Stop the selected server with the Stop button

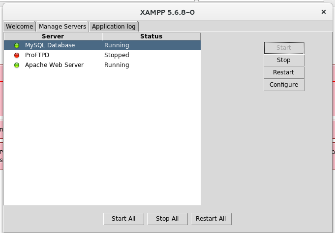(284, 60)
